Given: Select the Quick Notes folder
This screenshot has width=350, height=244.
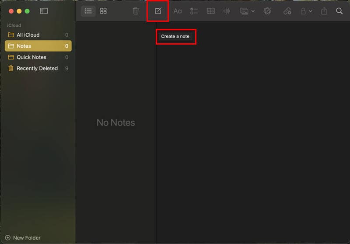Looking at the screenshot, I should point(31,57).
